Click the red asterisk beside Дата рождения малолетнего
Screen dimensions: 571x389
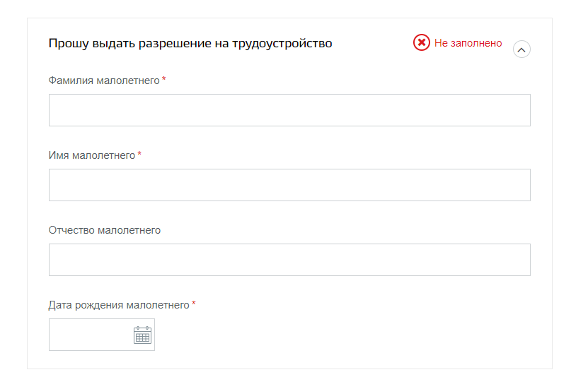194,303
